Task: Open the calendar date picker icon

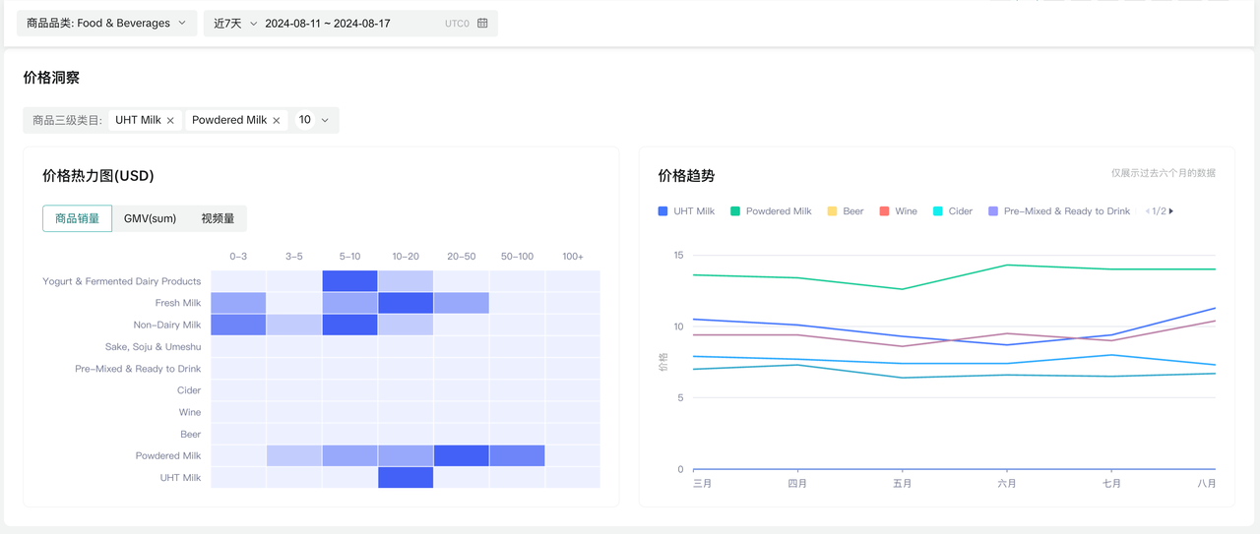Action: coord(482,24)
